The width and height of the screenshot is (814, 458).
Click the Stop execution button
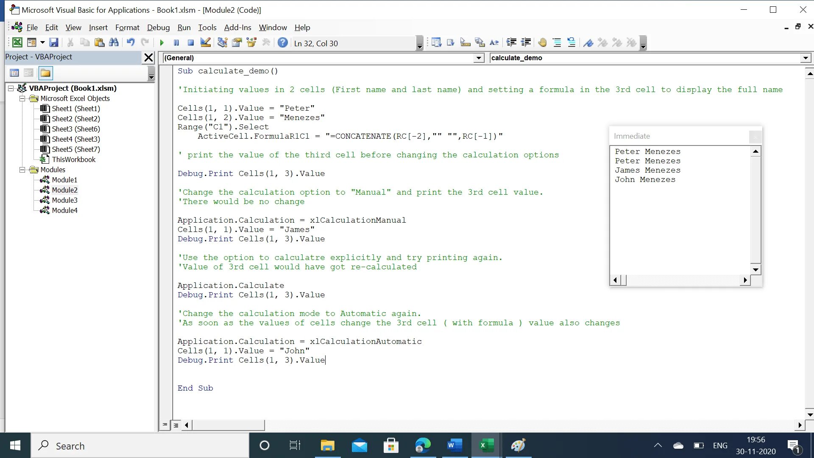point(191,42)
